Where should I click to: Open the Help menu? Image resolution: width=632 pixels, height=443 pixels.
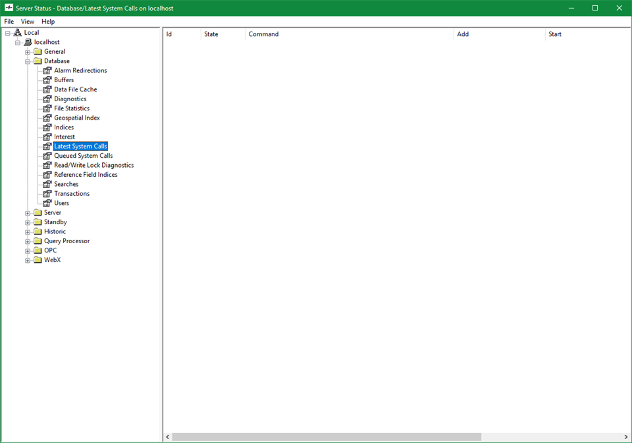pyautogui.click(x=48, y=22)
